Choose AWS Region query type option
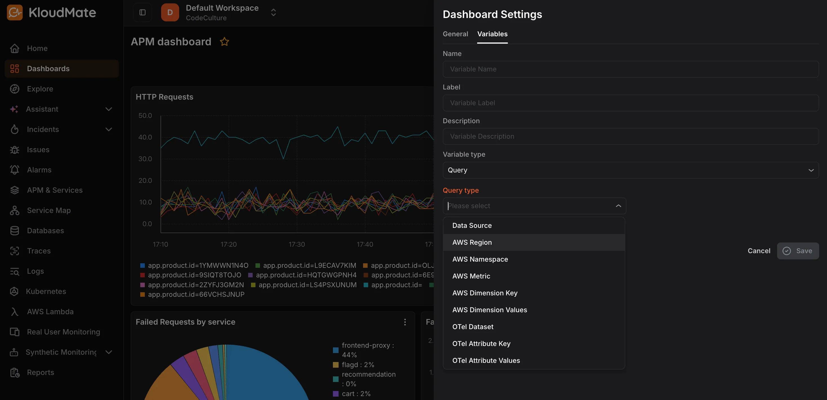 point(534,242)
